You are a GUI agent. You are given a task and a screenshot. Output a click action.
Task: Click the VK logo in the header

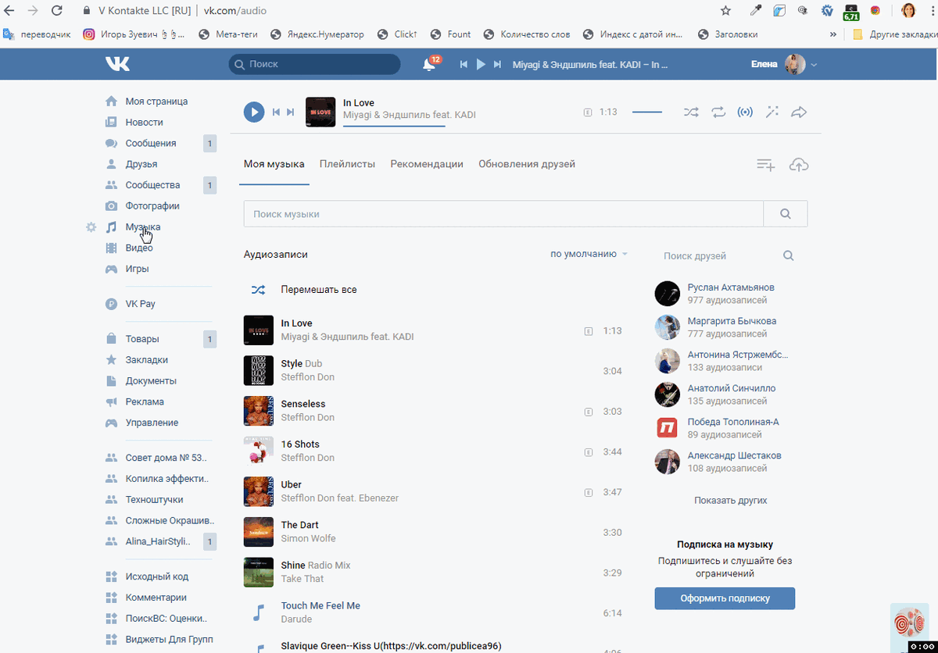click(x=118, y=64)
